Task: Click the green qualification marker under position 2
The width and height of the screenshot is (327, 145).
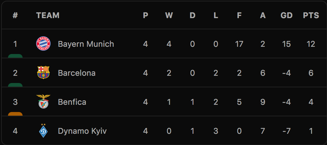Action: [15, 85]
